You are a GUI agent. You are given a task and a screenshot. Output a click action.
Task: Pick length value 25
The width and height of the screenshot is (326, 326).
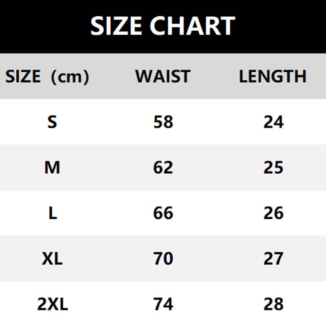[273, 167]
